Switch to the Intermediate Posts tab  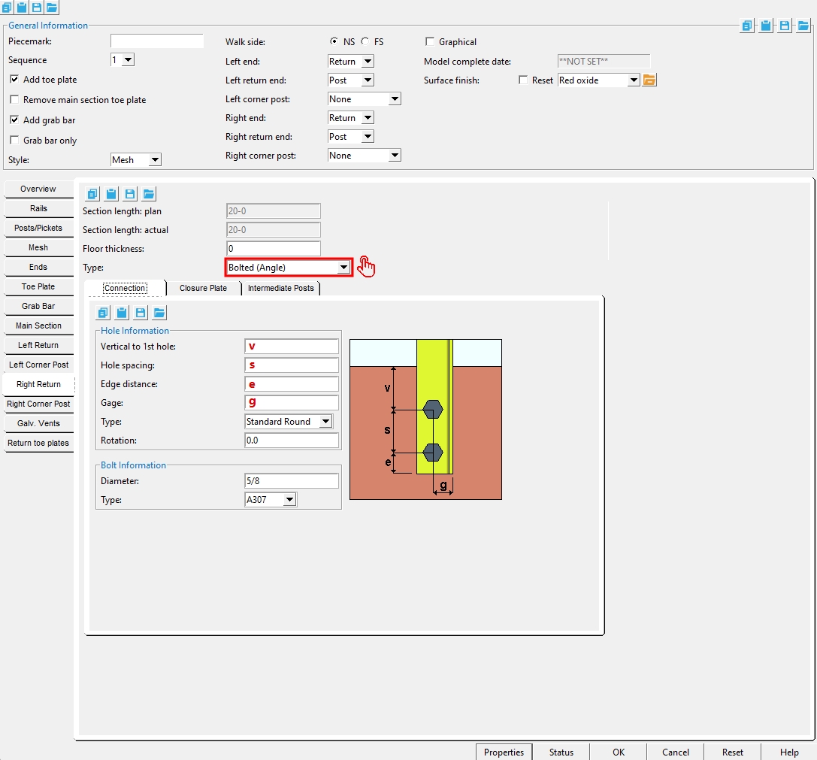[x=281, y=288]
